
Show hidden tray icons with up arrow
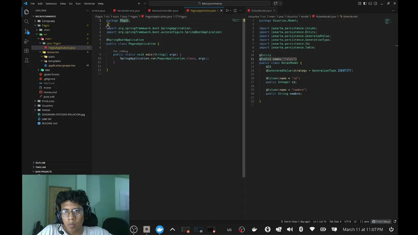[x=172, y=229]
